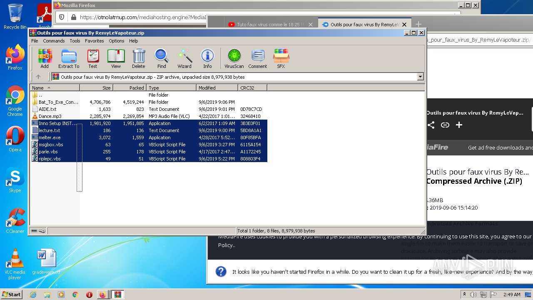
Task: Click the taskbar clock showing 2:49 AM
Action: click(512, 295)
